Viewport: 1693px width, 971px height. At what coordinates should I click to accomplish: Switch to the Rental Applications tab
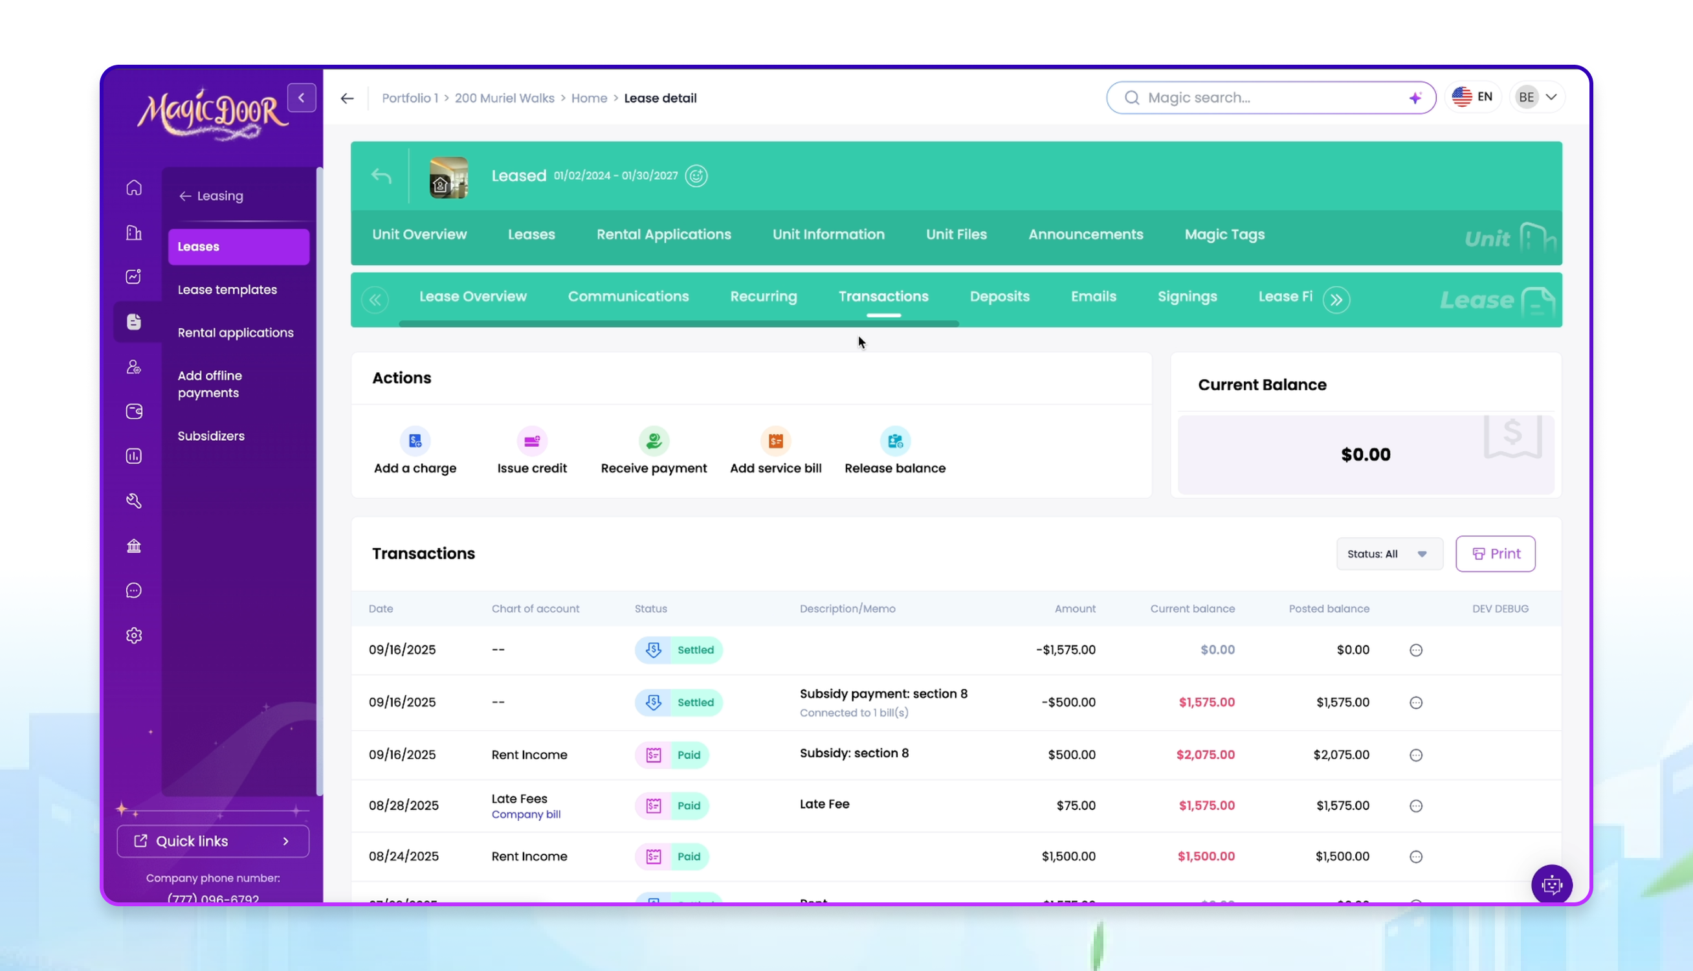click(663, 235)
